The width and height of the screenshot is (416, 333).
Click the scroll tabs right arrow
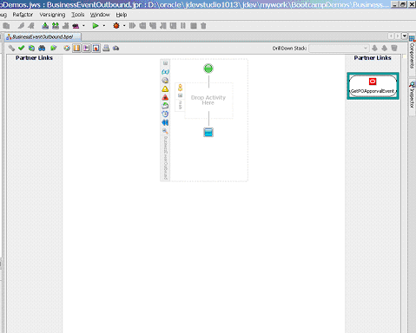398,36
